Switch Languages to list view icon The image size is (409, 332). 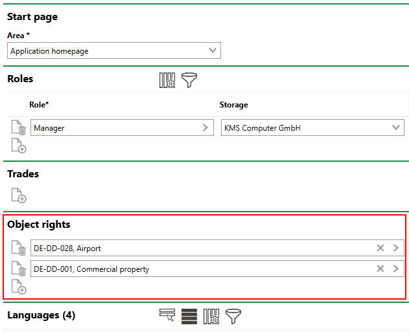click(189, 316)
